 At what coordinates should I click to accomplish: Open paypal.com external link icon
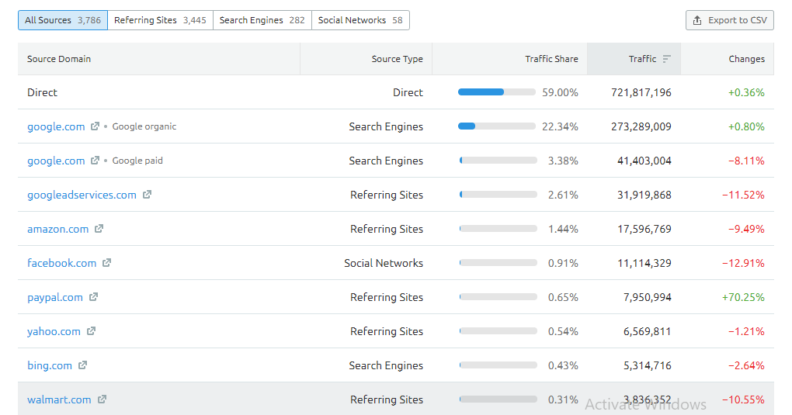[93, 297]
